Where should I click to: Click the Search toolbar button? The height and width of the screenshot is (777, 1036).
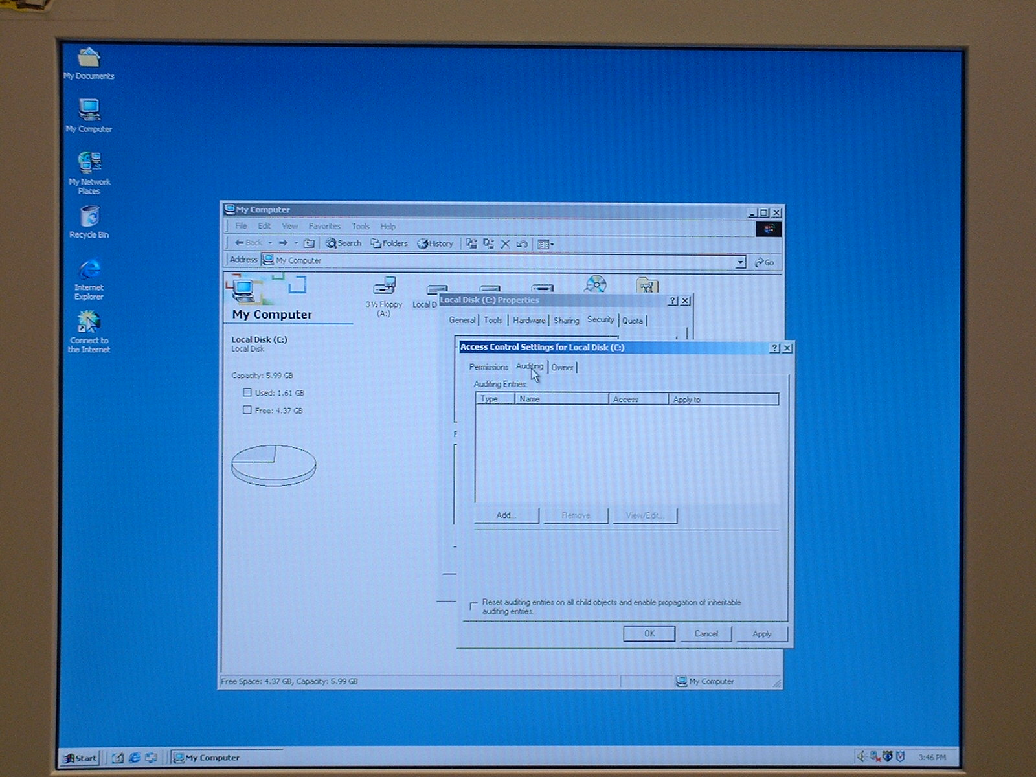click(343, 243)
